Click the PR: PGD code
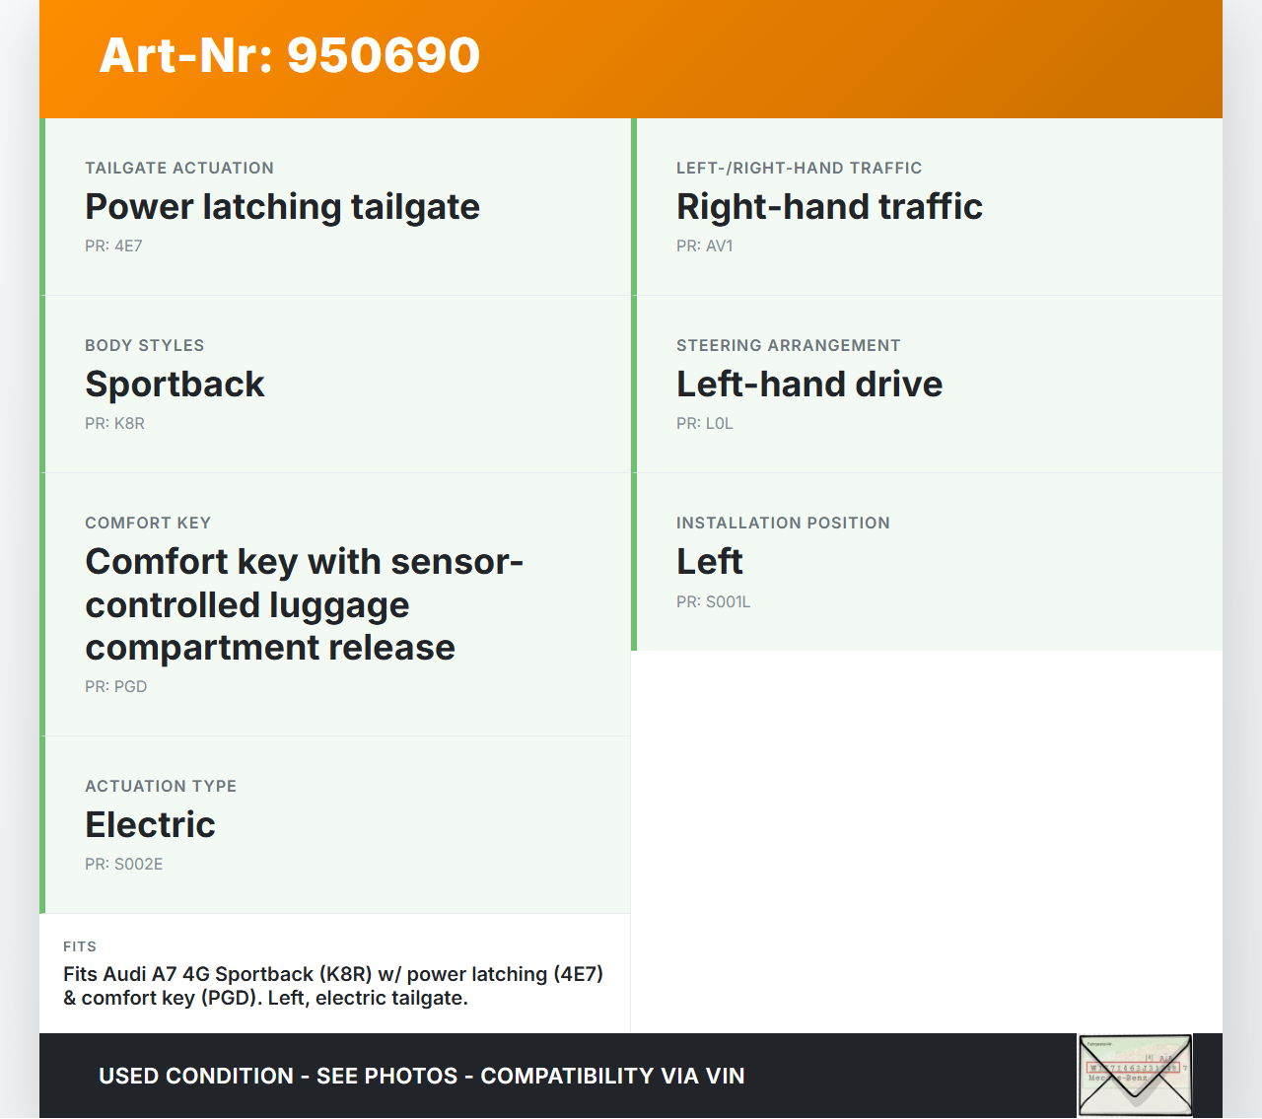 [115, 687]
